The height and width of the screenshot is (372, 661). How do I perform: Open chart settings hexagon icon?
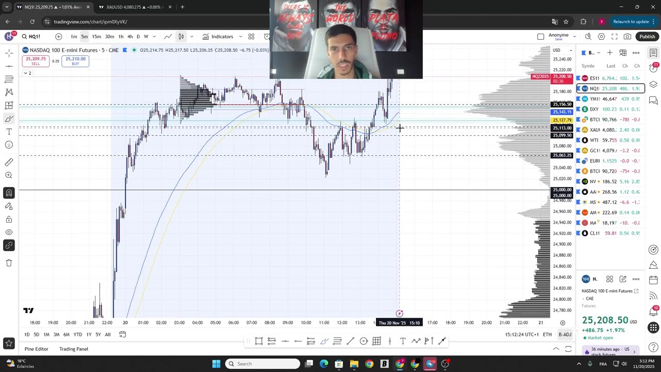[x=602, y=37]
